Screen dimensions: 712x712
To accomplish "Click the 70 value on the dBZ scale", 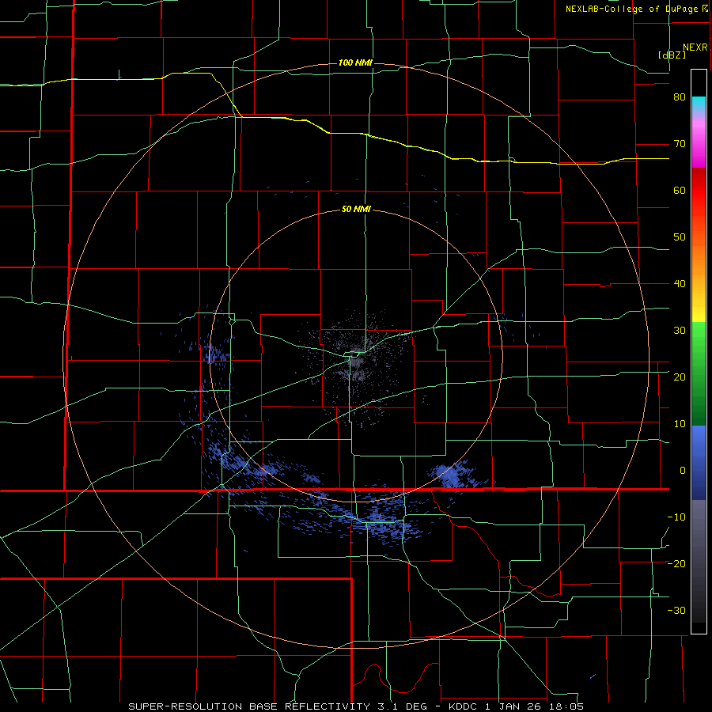I will (680, 144).
